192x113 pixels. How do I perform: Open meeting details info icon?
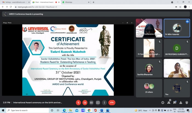pyautogui.click(x=163, y=103)
